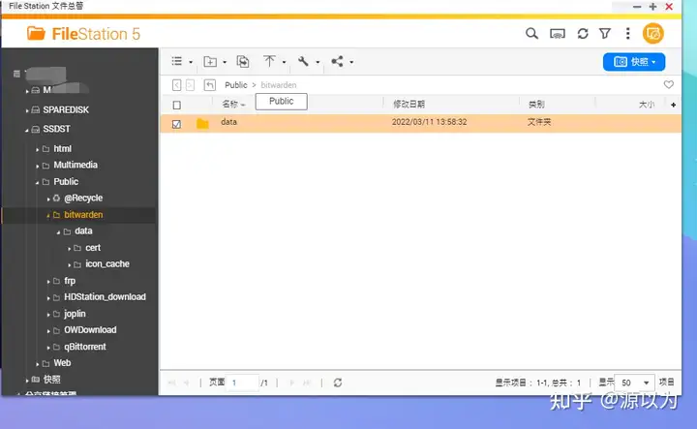Collapse the SSDST volume tree arrow
The width and height of the screenshot is (697, 429).
point(27,130)
